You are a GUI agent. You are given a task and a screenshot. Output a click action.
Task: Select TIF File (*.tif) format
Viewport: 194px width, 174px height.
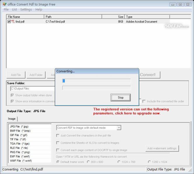[30, 139]
